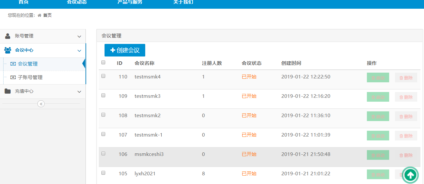The width and height of the screenshot is (424, 184).
Task: Click the green scroll-to-top arrow icon
Action: point(410,175)
